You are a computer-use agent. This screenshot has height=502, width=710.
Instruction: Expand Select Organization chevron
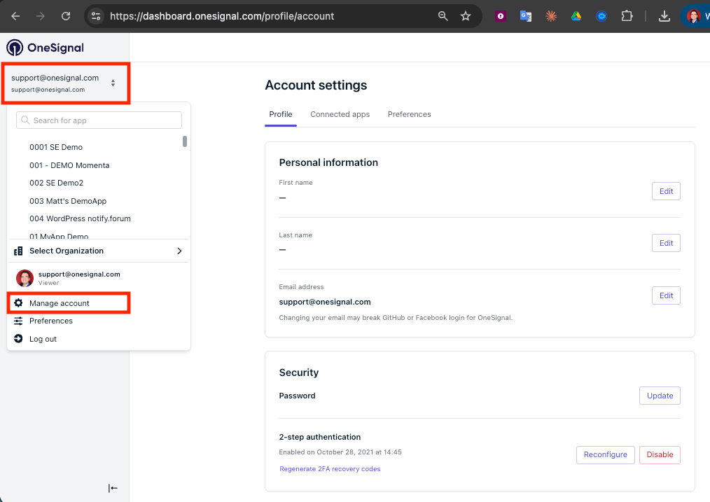pos(179,251)
